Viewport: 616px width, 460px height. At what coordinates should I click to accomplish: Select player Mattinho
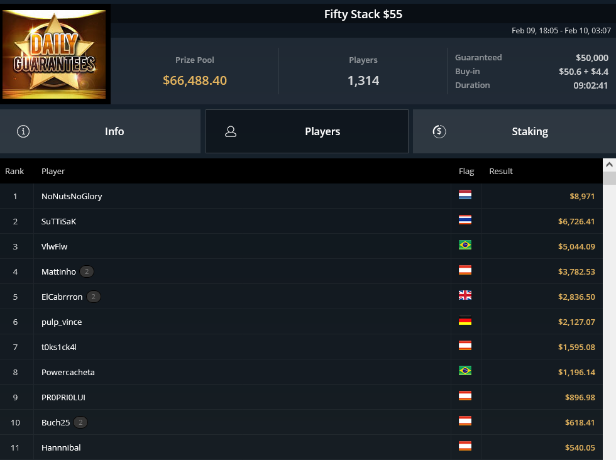58,272
